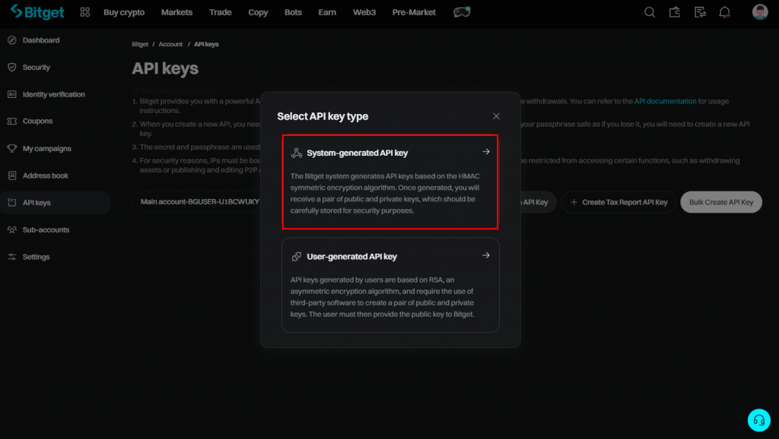Image resolution: width=779 pixels, height=439 pixels.
Task: Click the search magnifier icon
Action: [649, 12]
